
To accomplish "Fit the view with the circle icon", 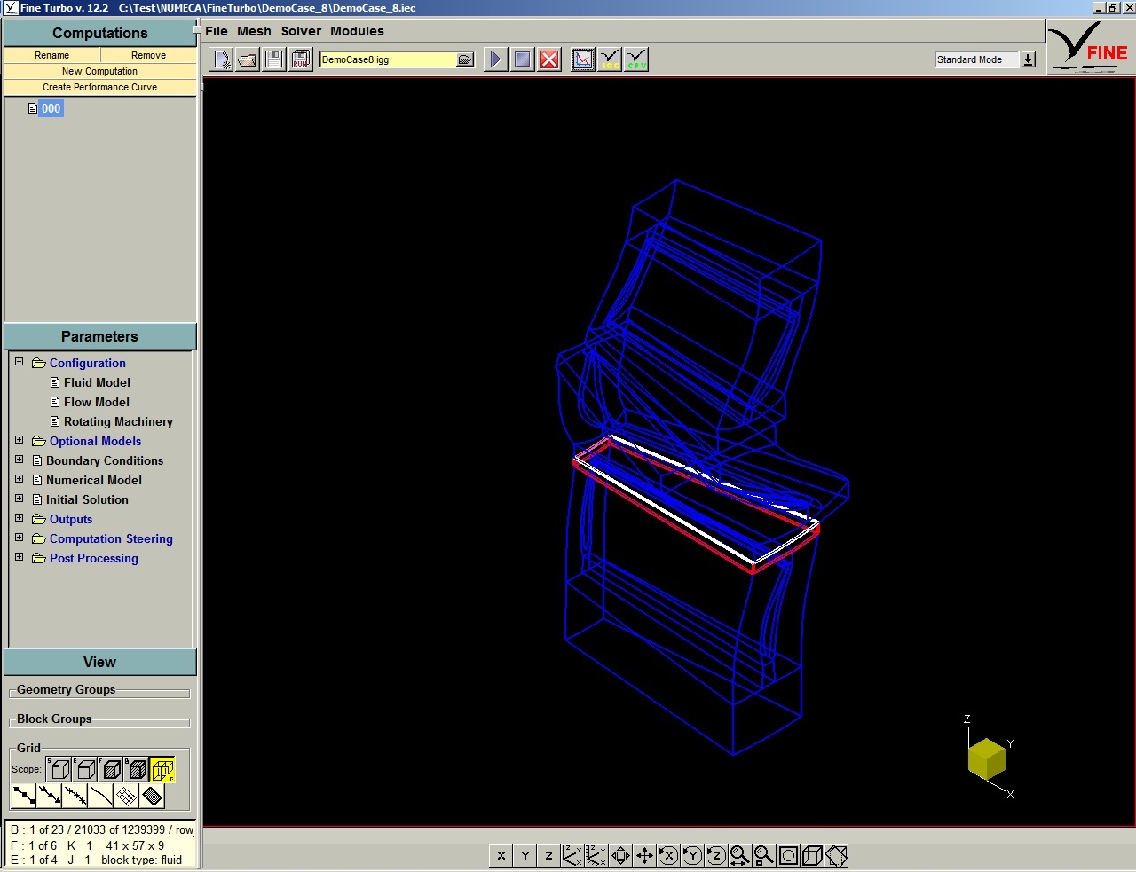I will [x=788, y=855].
